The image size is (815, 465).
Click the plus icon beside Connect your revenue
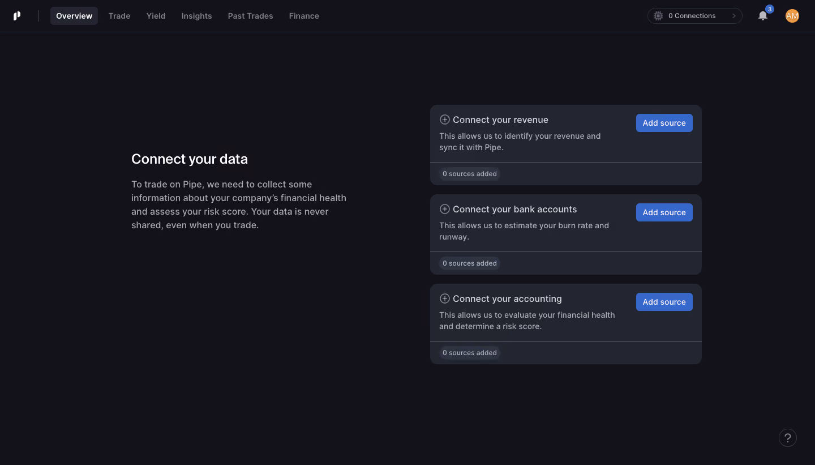click(445, 120)
